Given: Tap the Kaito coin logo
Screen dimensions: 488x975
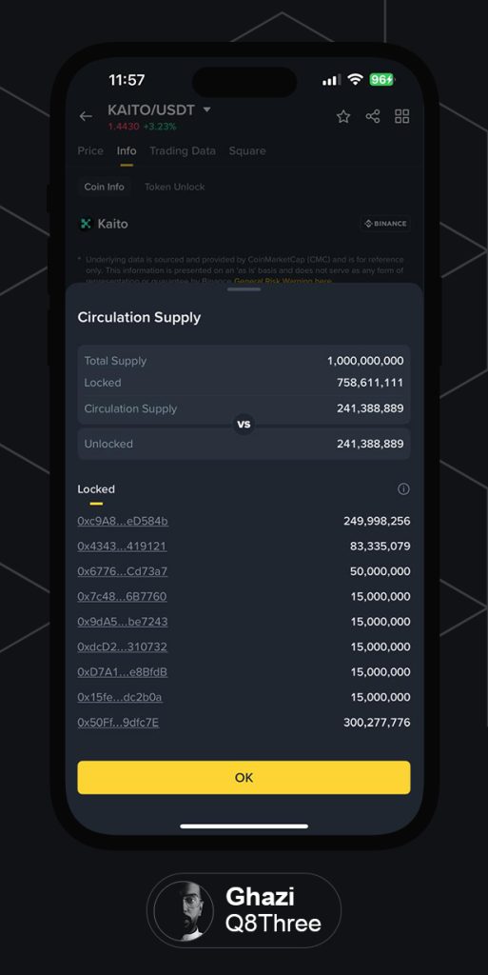Looking at the screenshot, I should pyautogui.click(x=86, y=224).
